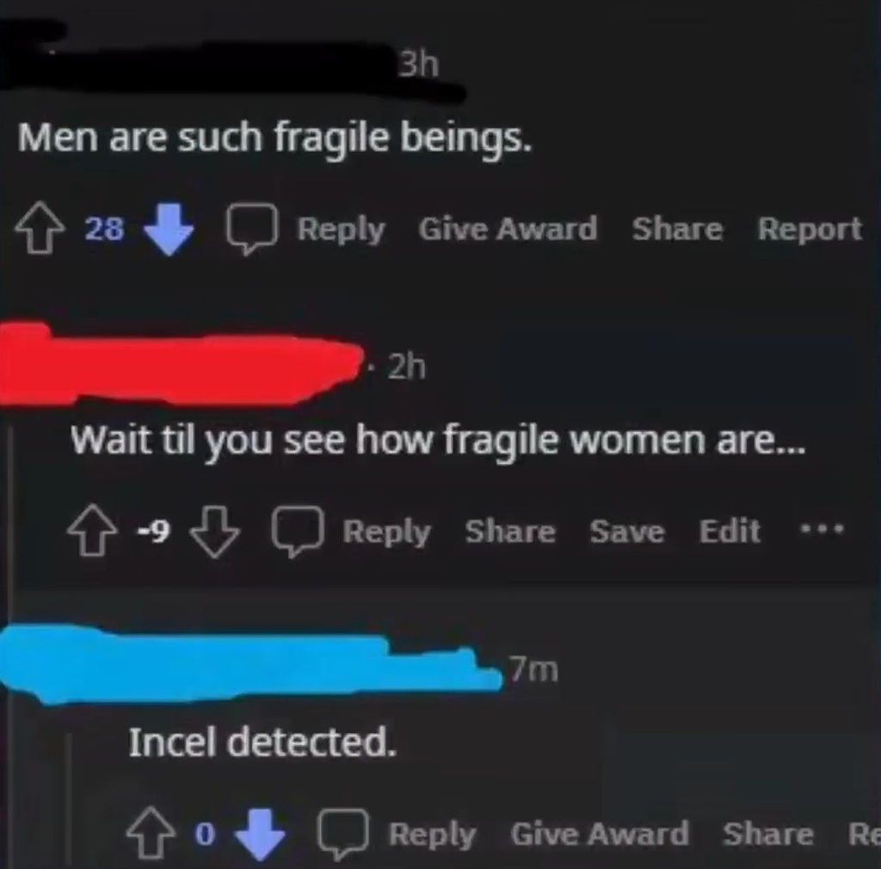Click the blue downvote arrow on top comment
Screen dimensions: 881x869
[x=169, y=230]
